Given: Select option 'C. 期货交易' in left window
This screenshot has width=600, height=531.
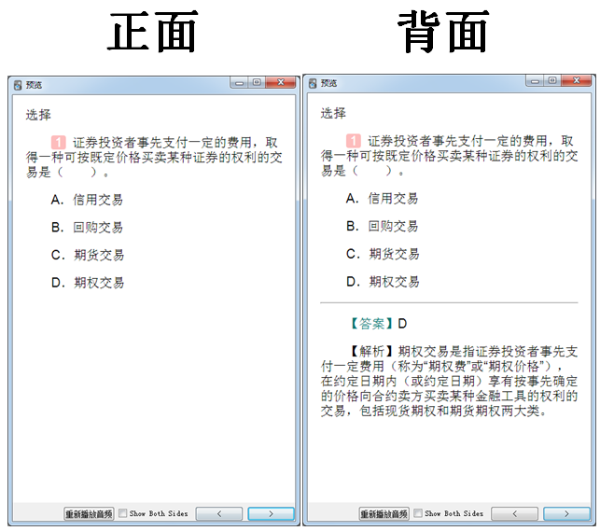Looking at the screenshot, I should (88, 255).
